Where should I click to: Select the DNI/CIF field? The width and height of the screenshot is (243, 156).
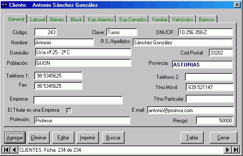[x=205, y=32]
